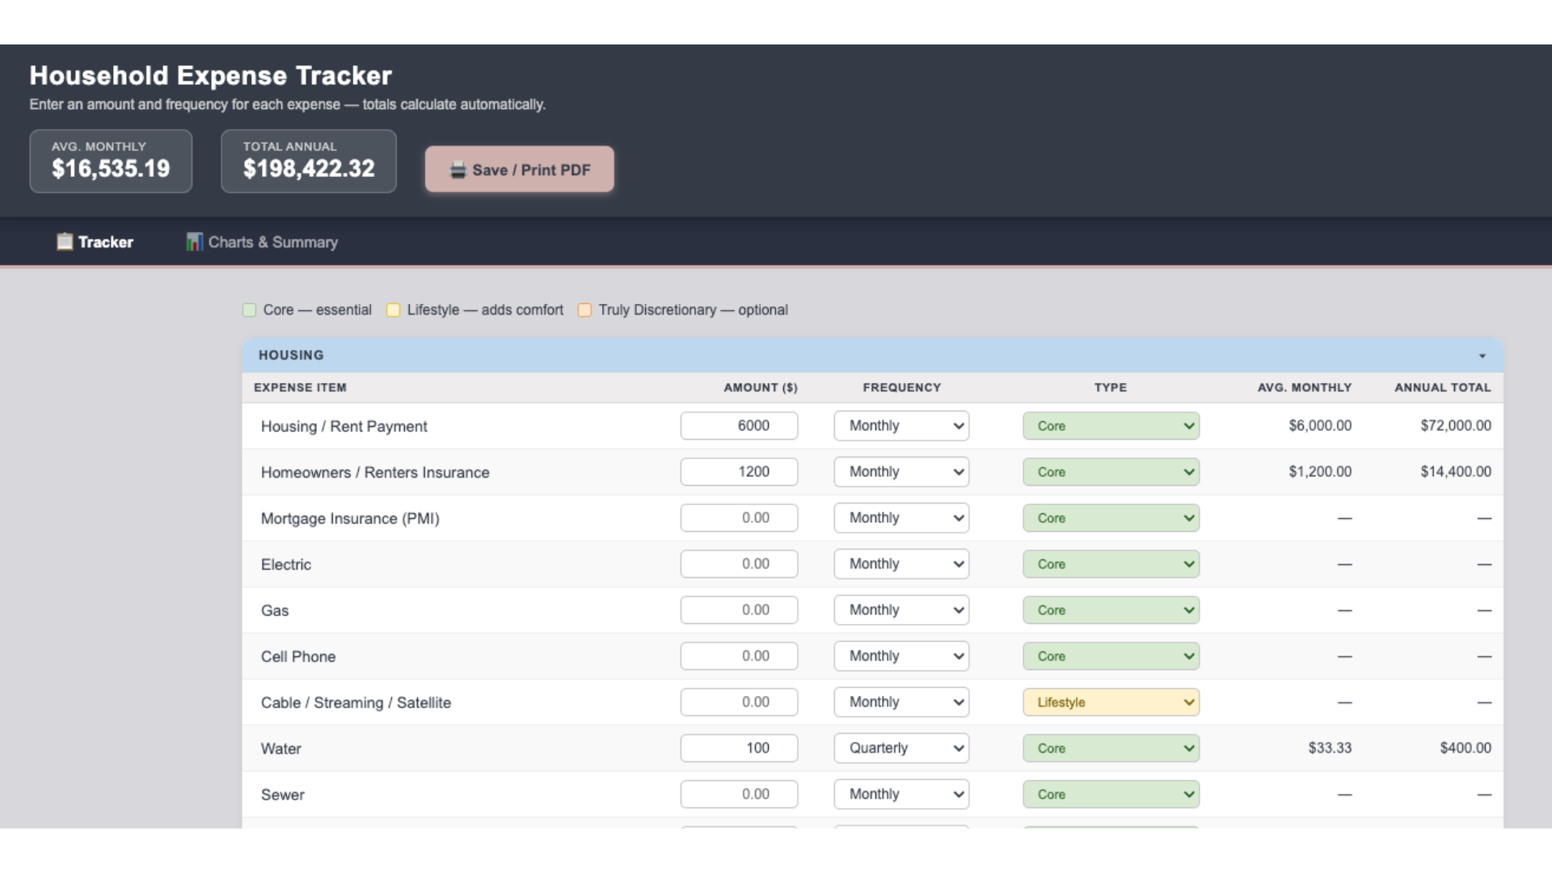This screenshot has width=1552, height=873.
Task: Open frequency dropdown for Cell Phone
Action: click(901, 656)
